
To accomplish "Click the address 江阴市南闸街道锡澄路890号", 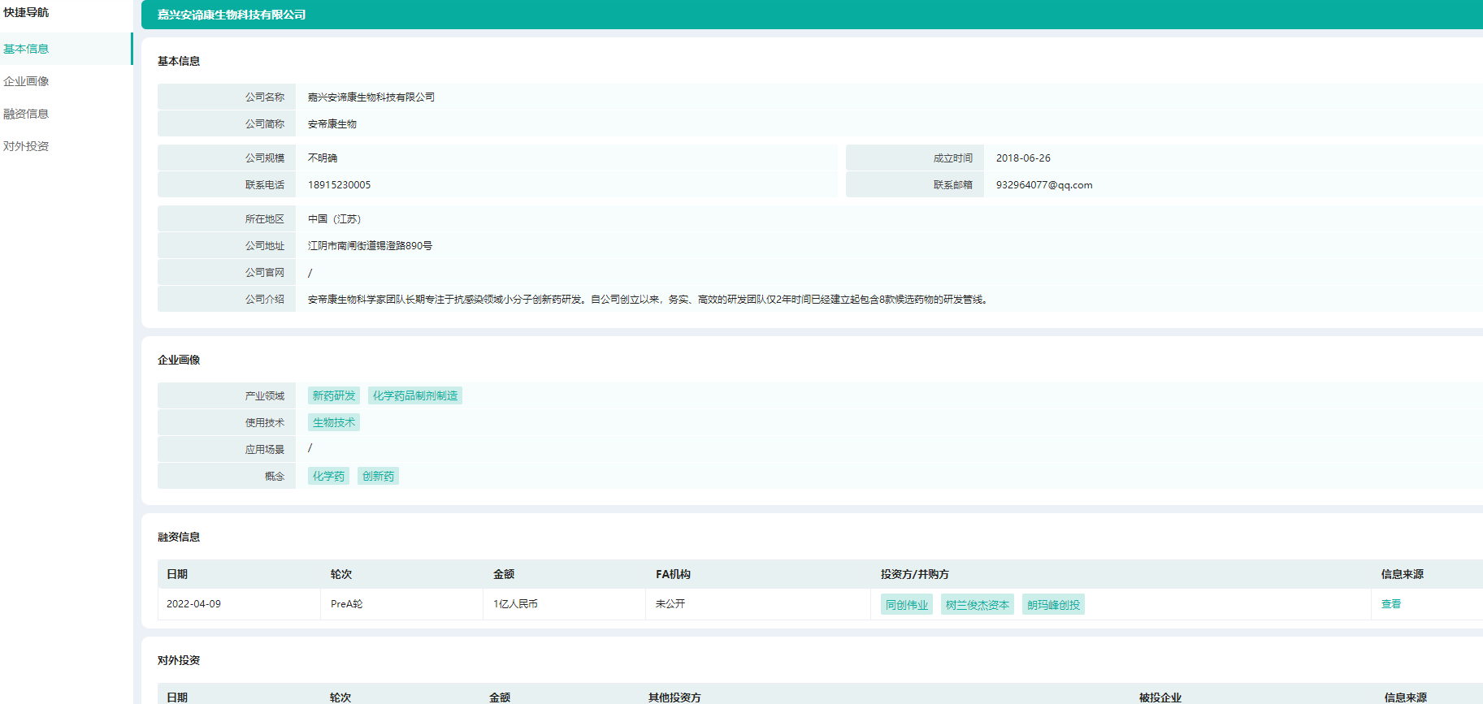I will click(x=370, y=246).
